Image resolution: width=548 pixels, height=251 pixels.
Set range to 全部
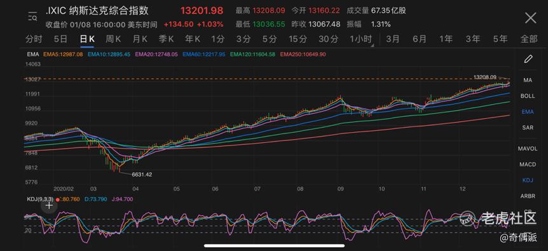pyautogui.click(x=529, y=39)
